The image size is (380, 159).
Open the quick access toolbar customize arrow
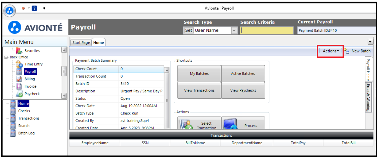44,8
